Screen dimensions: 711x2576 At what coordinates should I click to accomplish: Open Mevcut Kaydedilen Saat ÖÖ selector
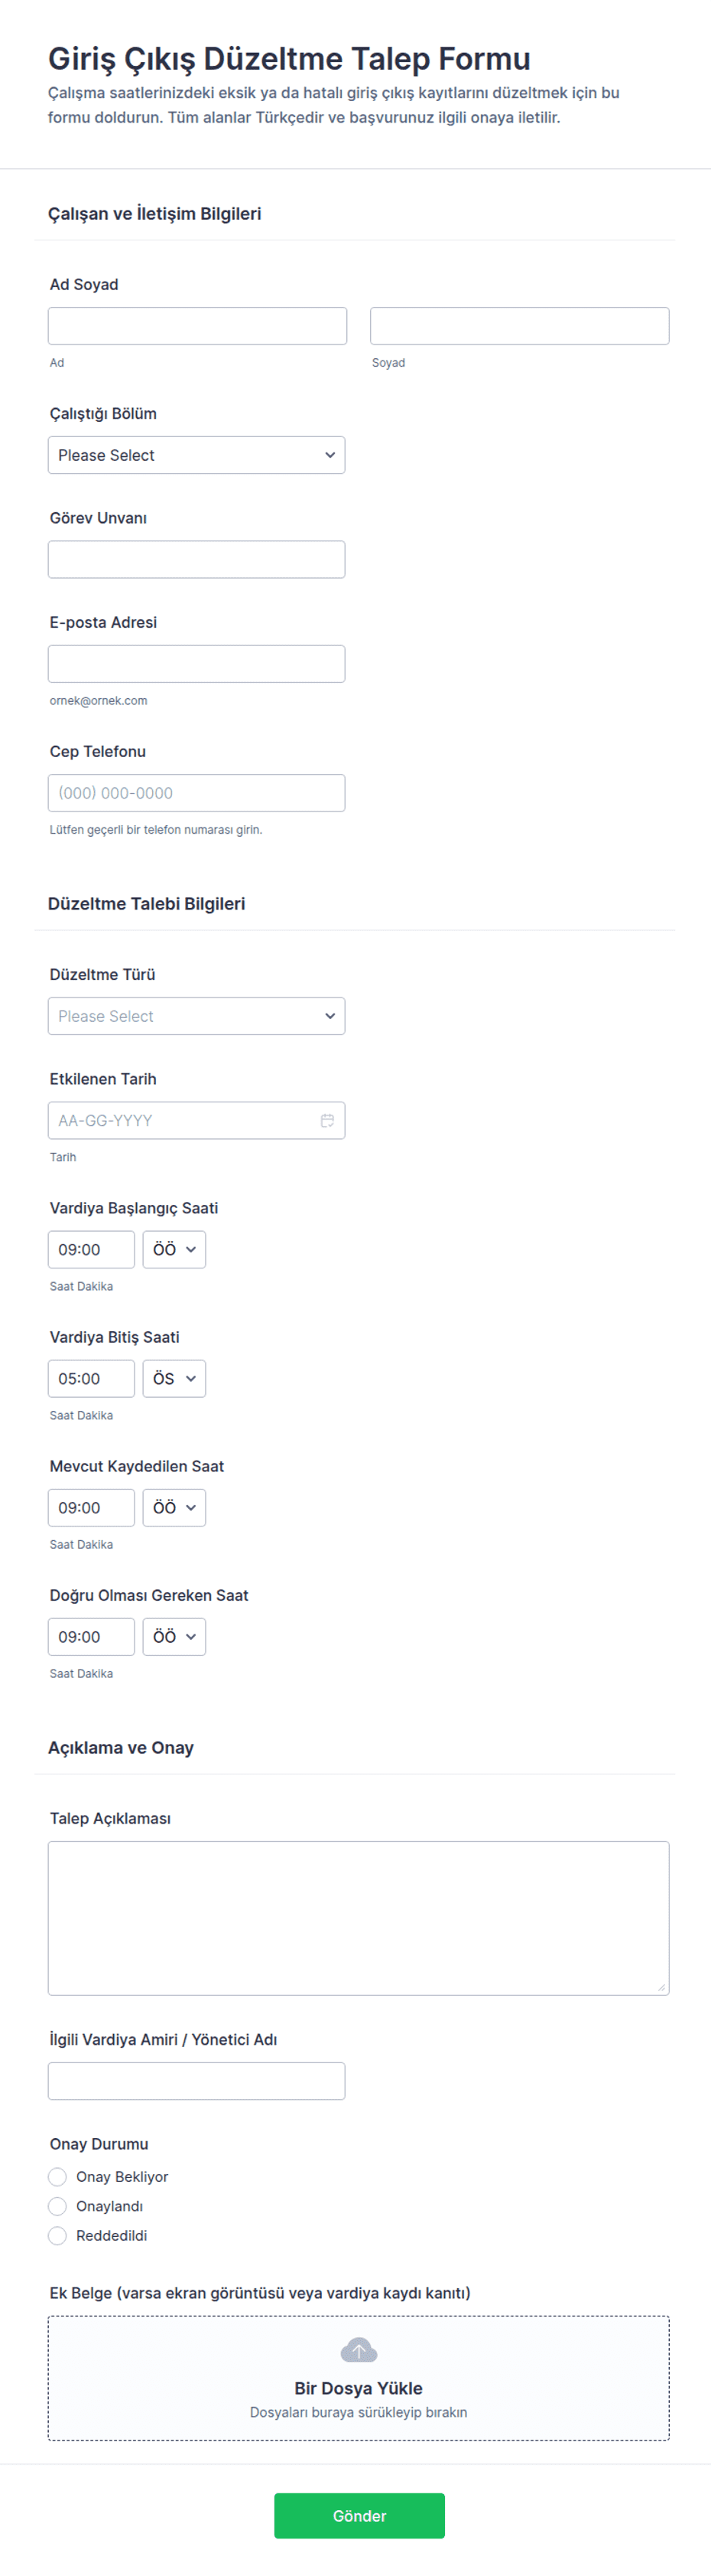[174, 1507]
